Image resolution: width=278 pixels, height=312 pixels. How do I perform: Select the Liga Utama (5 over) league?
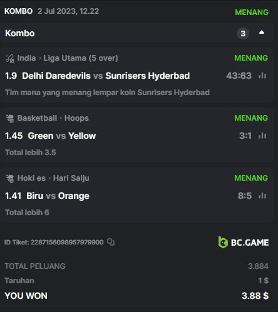tap(81, 58)
